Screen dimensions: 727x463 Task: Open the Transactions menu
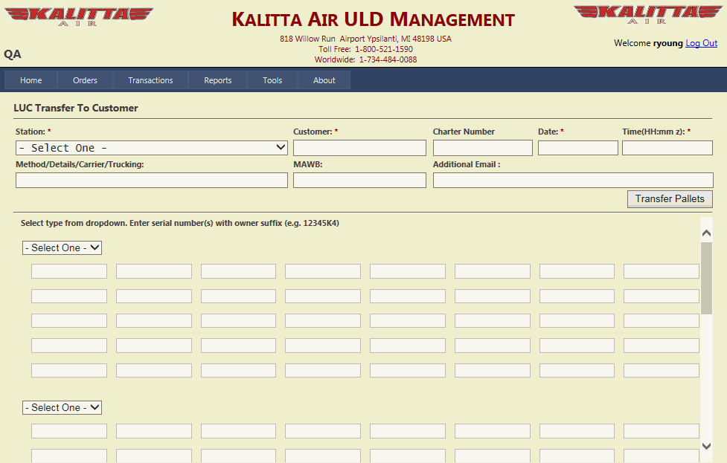pos(150,80)
